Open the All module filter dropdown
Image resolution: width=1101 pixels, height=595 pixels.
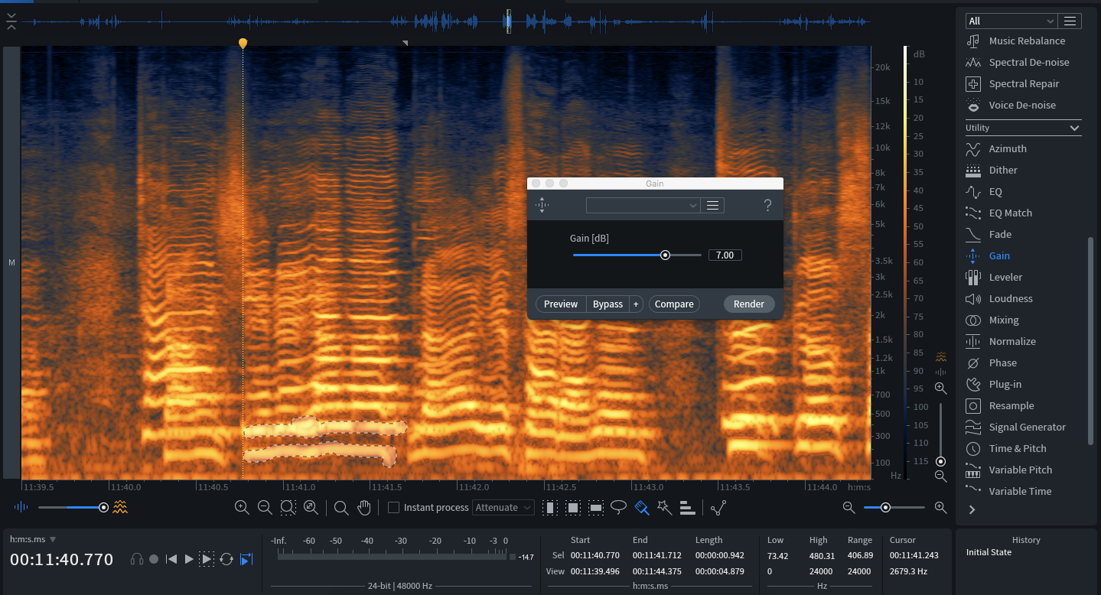tap(1011, 21)
